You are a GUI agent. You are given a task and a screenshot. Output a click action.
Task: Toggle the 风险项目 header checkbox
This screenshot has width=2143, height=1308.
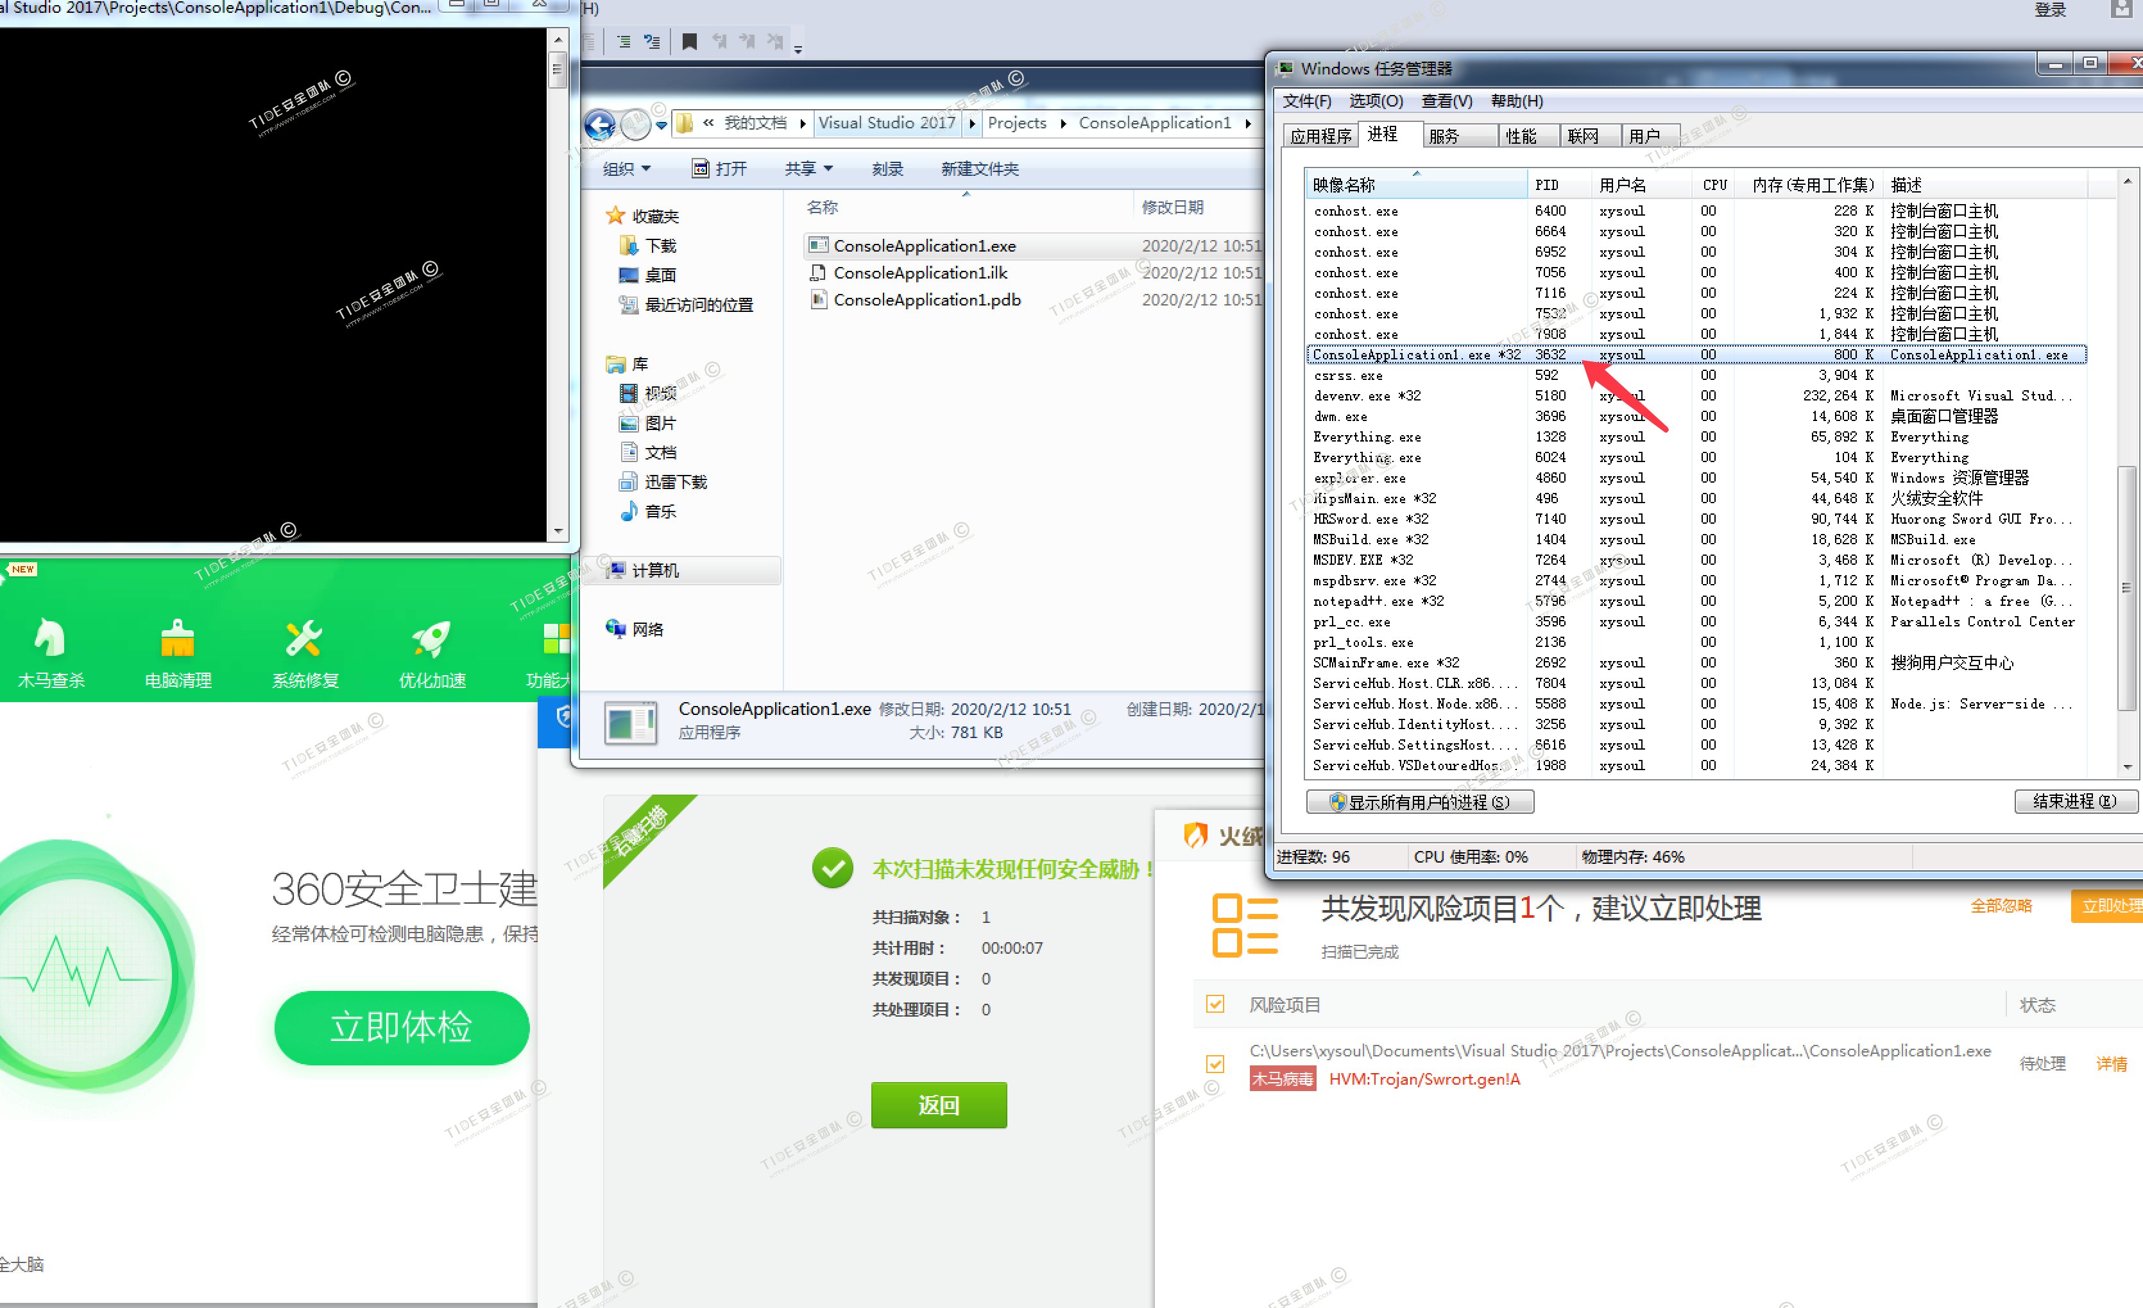pos(1215,1004)
